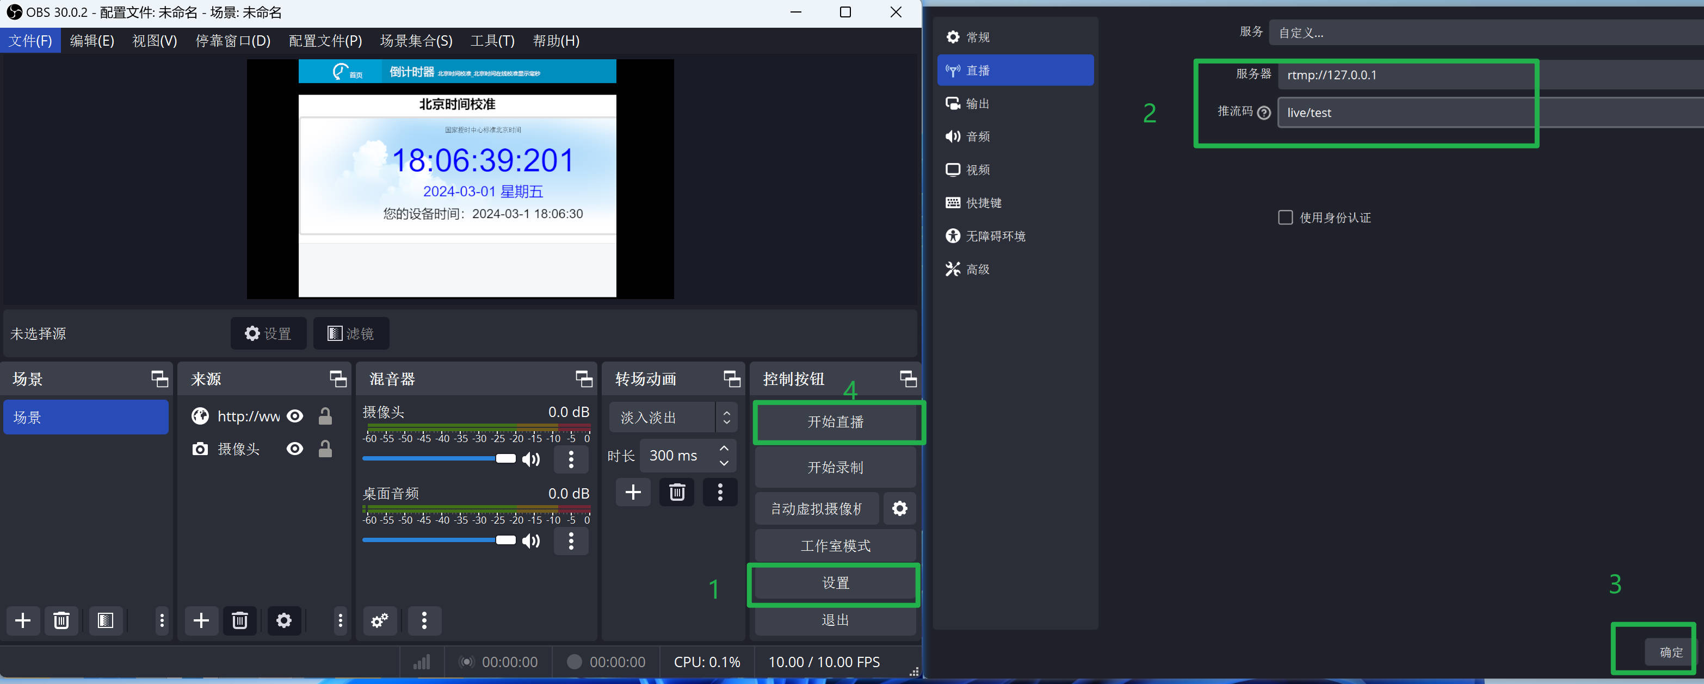This screenshot has height=684, width=1704.
Task: Open the 配置文件(P) menu
Action: [x=325, y=40]
